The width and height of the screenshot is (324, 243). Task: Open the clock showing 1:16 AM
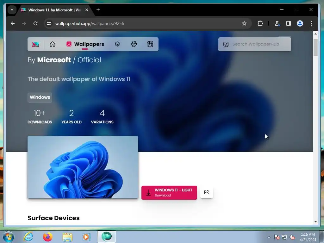click(x=308, y=237)
